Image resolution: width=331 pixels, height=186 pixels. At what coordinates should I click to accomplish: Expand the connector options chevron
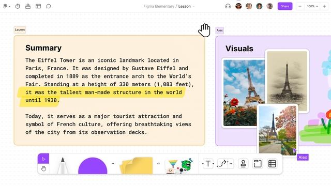231,164
